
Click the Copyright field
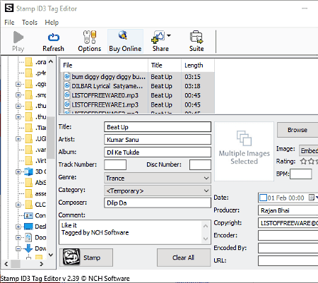(x=288, y=223)
